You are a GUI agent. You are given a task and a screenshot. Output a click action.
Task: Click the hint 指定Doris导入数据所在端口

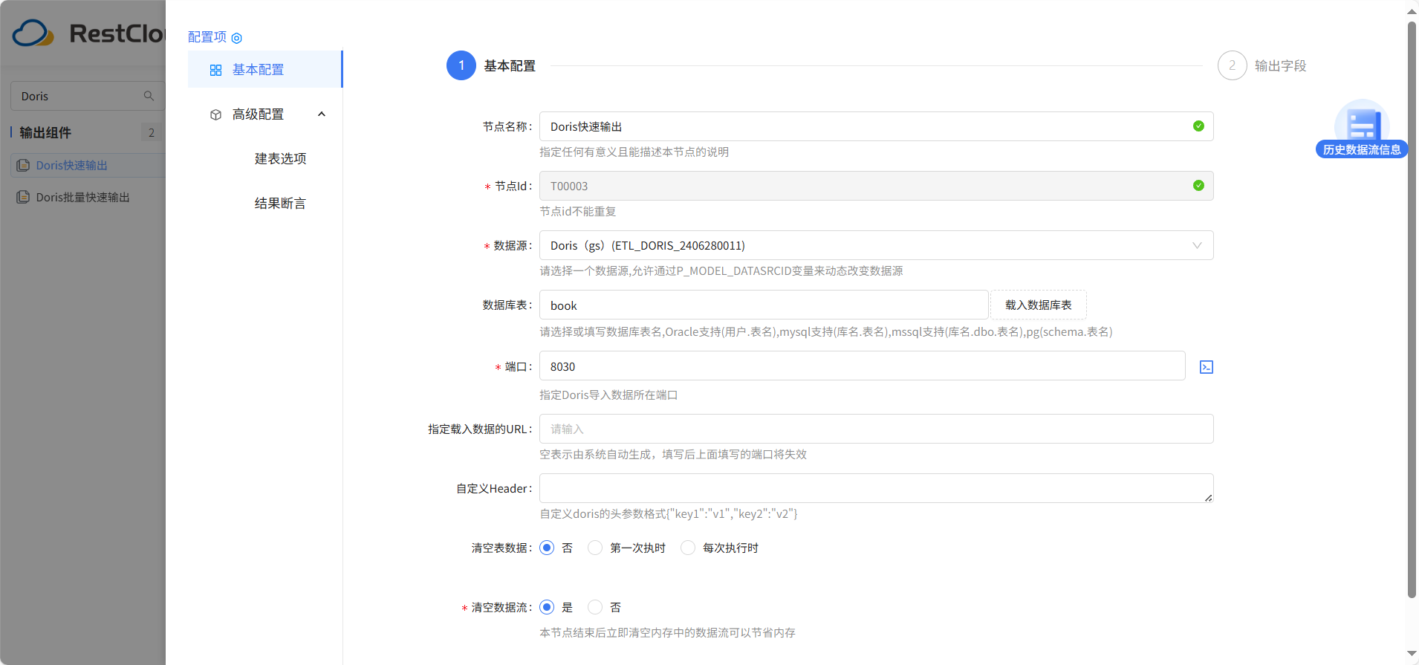[608, 395]
